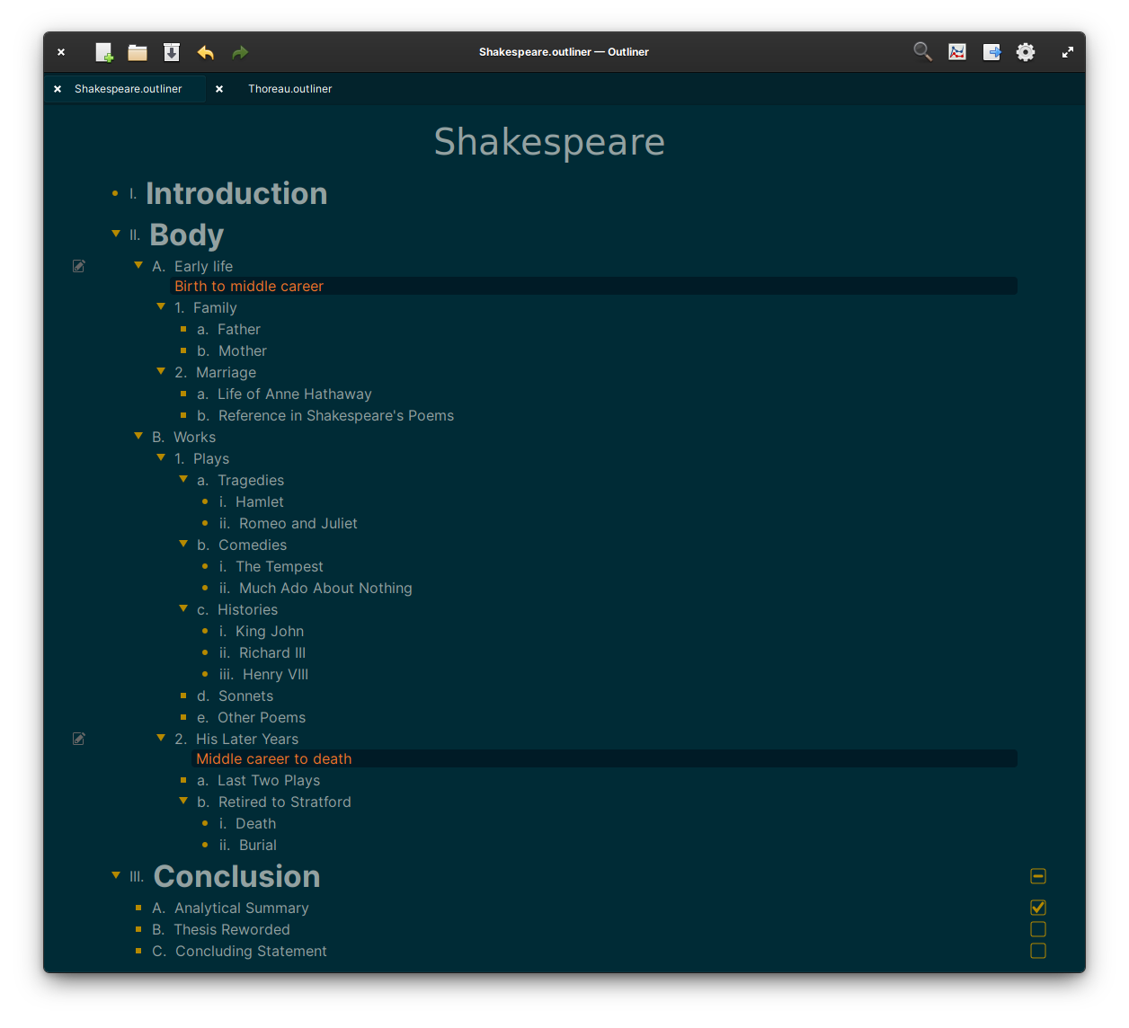Viewport: 1129px width, 1028px height.
Task: Export the outline with the arrow icon
Action: point(991,52)
